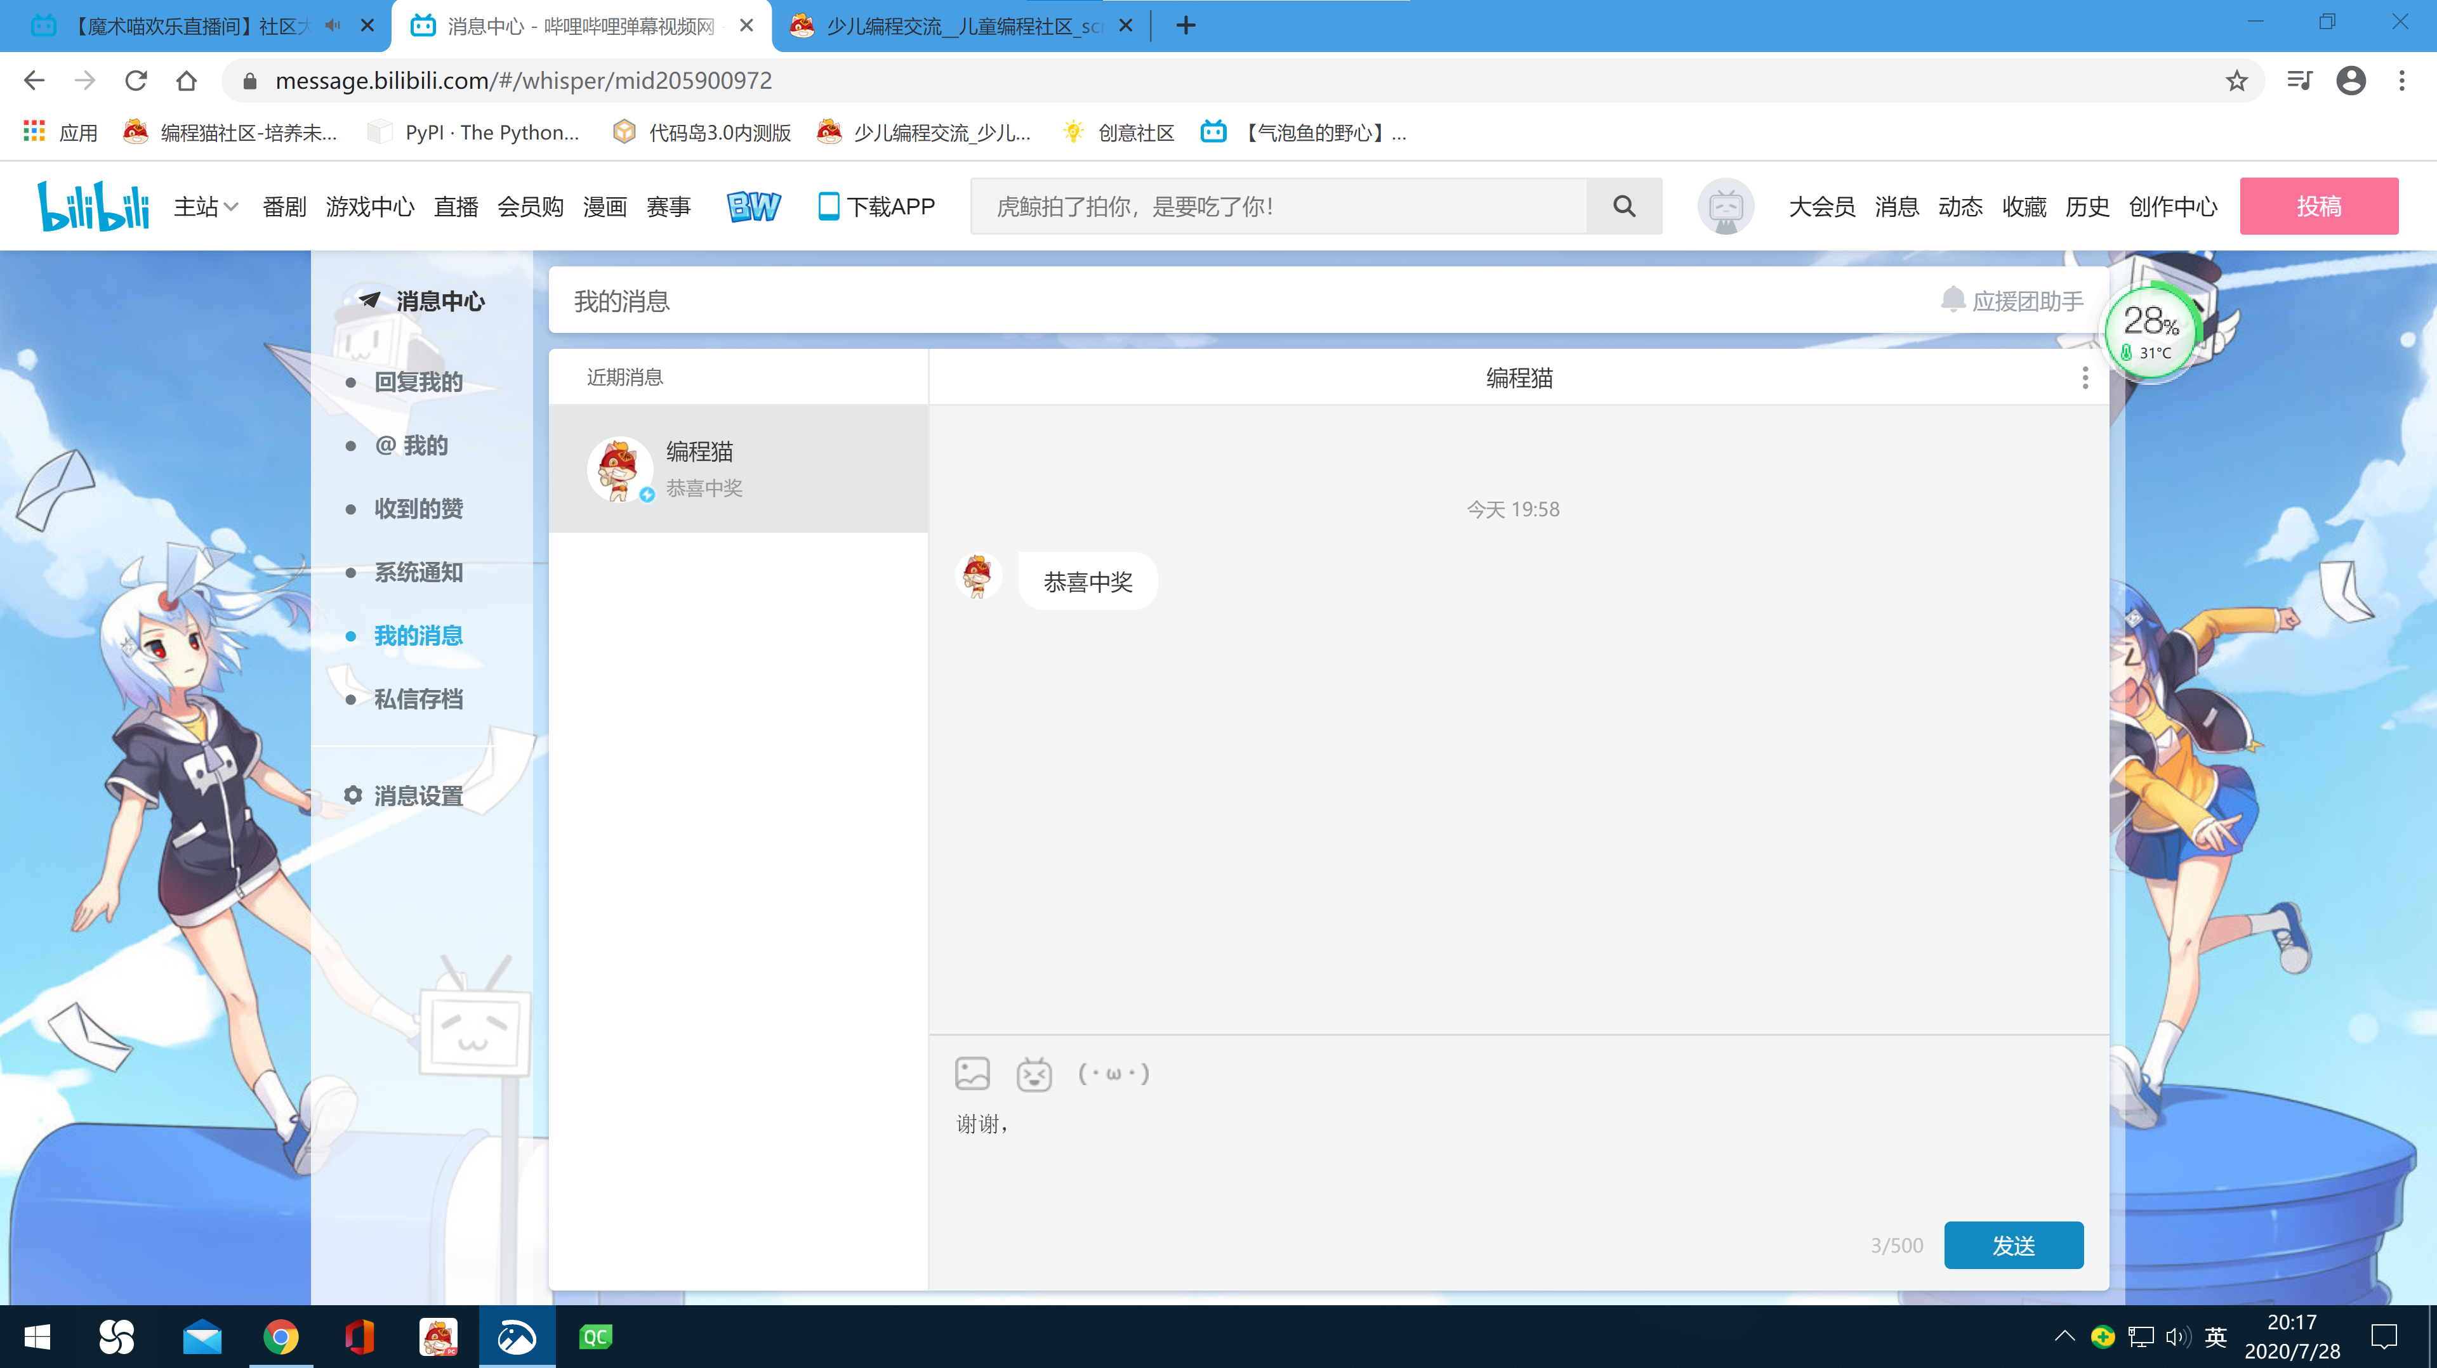The width and height of the screenshot is (2437, 1368).
Task: Go to 直播 in top navigation
Action: pyautogui.click(x=456, y=206)
